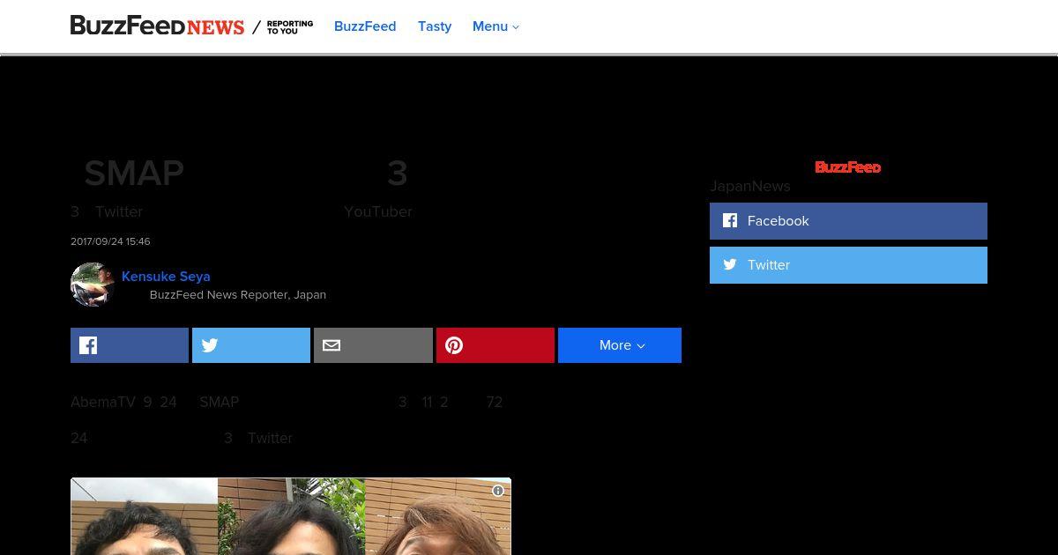Expand the Menu dropdown in header
Screen dimensions: 1058x555
coord(495,26)
